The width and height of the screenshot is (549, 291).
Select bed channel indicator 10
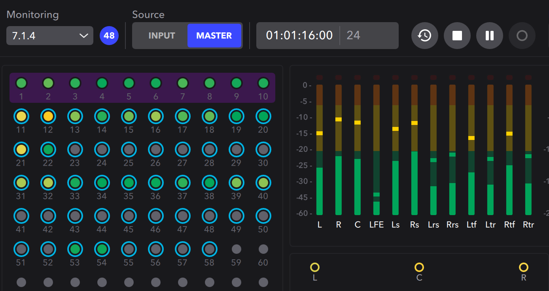263,83
